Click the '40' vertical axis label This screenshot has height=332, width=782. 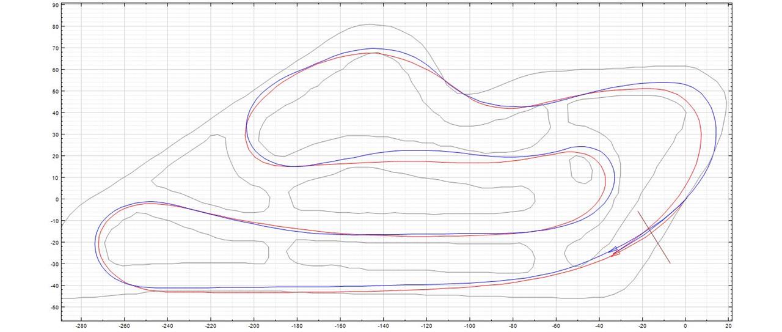click(x=55, y=113)
